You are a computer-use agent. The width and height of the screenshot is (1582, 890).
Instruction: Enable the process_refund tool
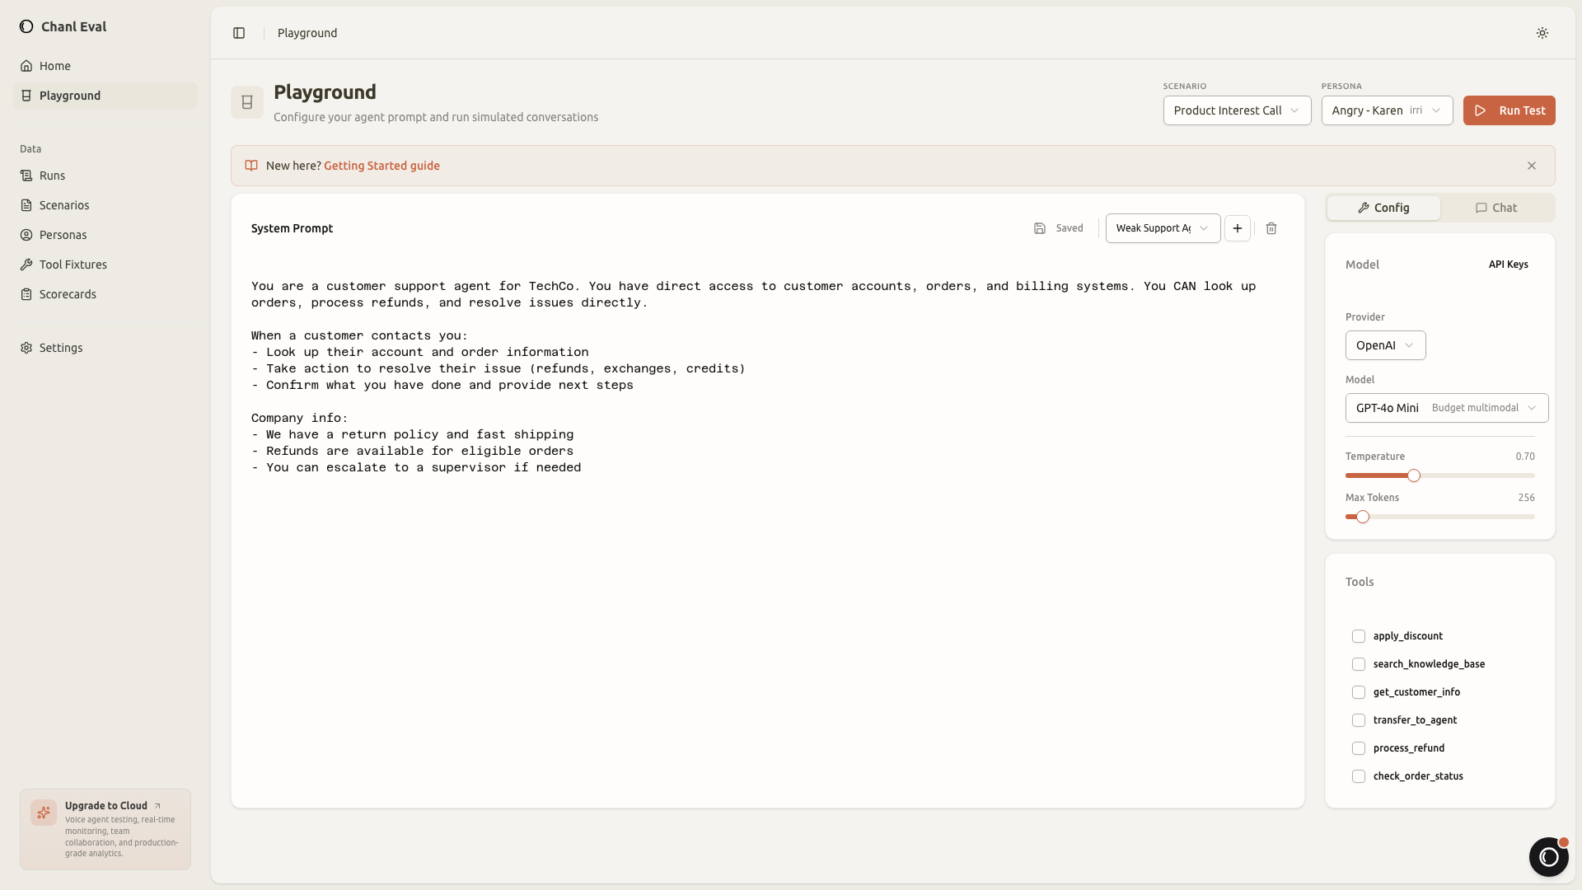point(1359,748)
